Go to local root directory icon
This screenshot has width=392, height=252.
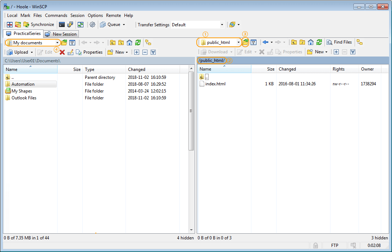pos(121,43)
